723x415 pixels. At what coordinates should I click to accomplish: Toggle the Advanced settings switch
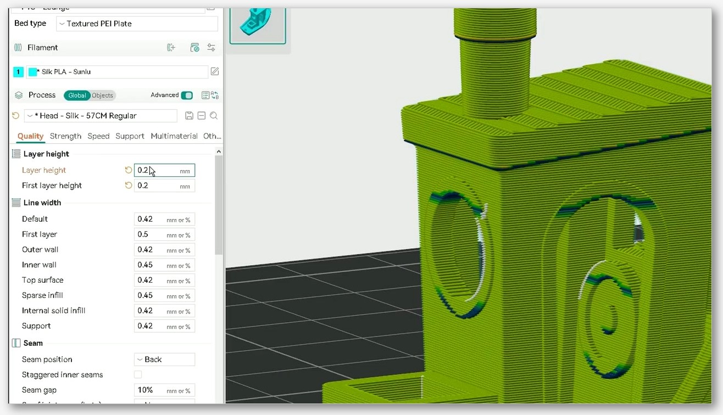[x=187, y=95]
